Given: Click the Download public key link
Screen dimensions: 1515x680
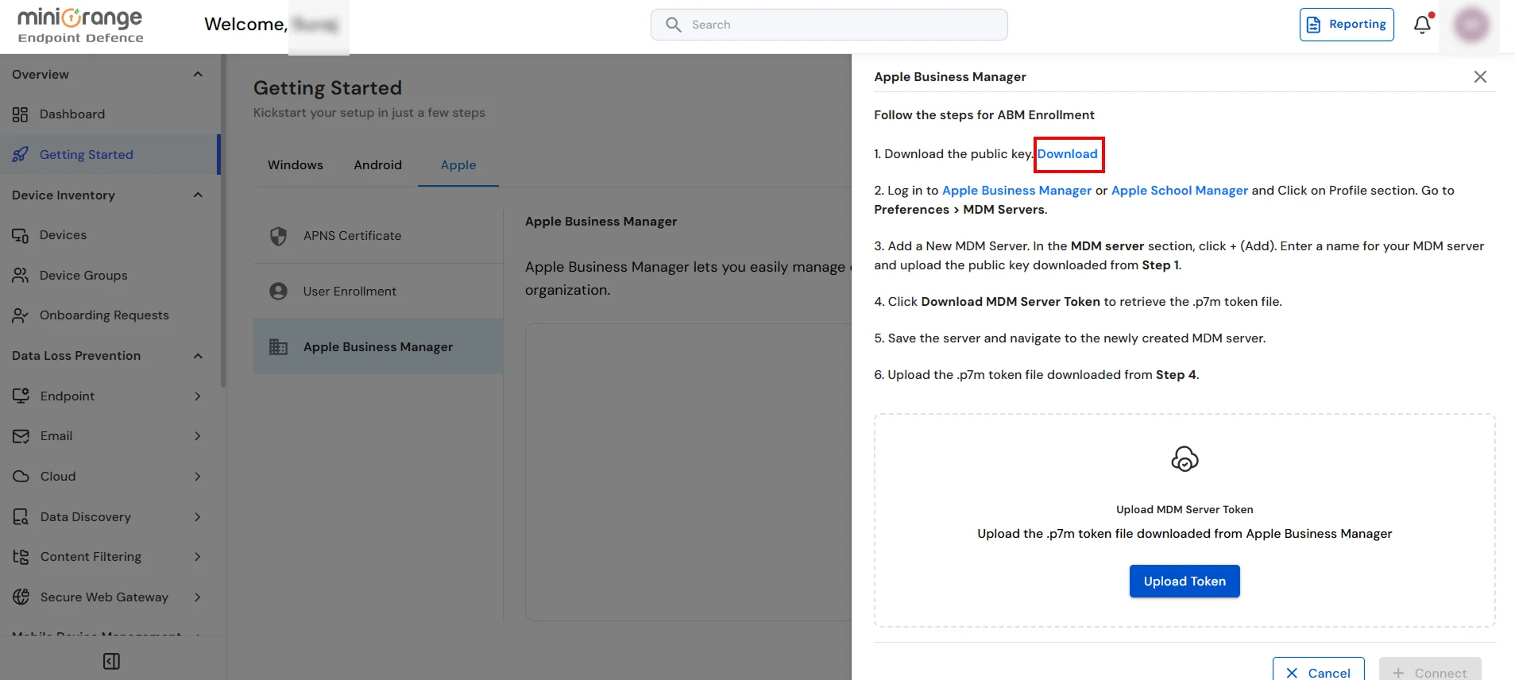Looking at the screenshot, I should click(x=1068, y=154).
